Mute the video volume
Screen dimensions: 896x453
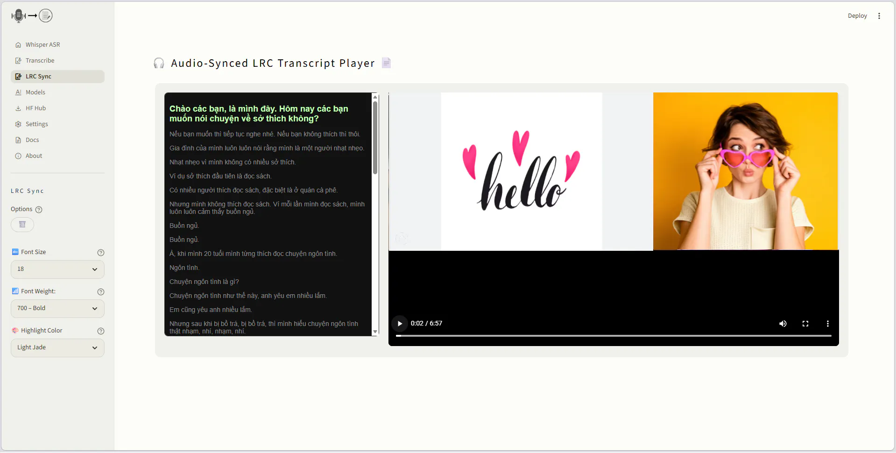coord(783,324)
